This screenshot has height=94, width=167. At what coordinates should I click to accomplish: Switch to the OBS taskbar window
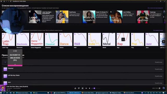[74, 93]
